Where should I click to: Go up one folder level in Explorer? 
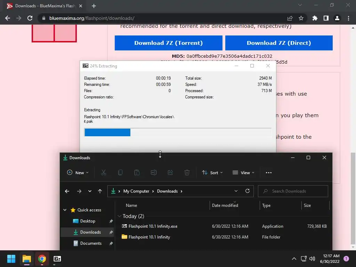[x=100, y=191]
